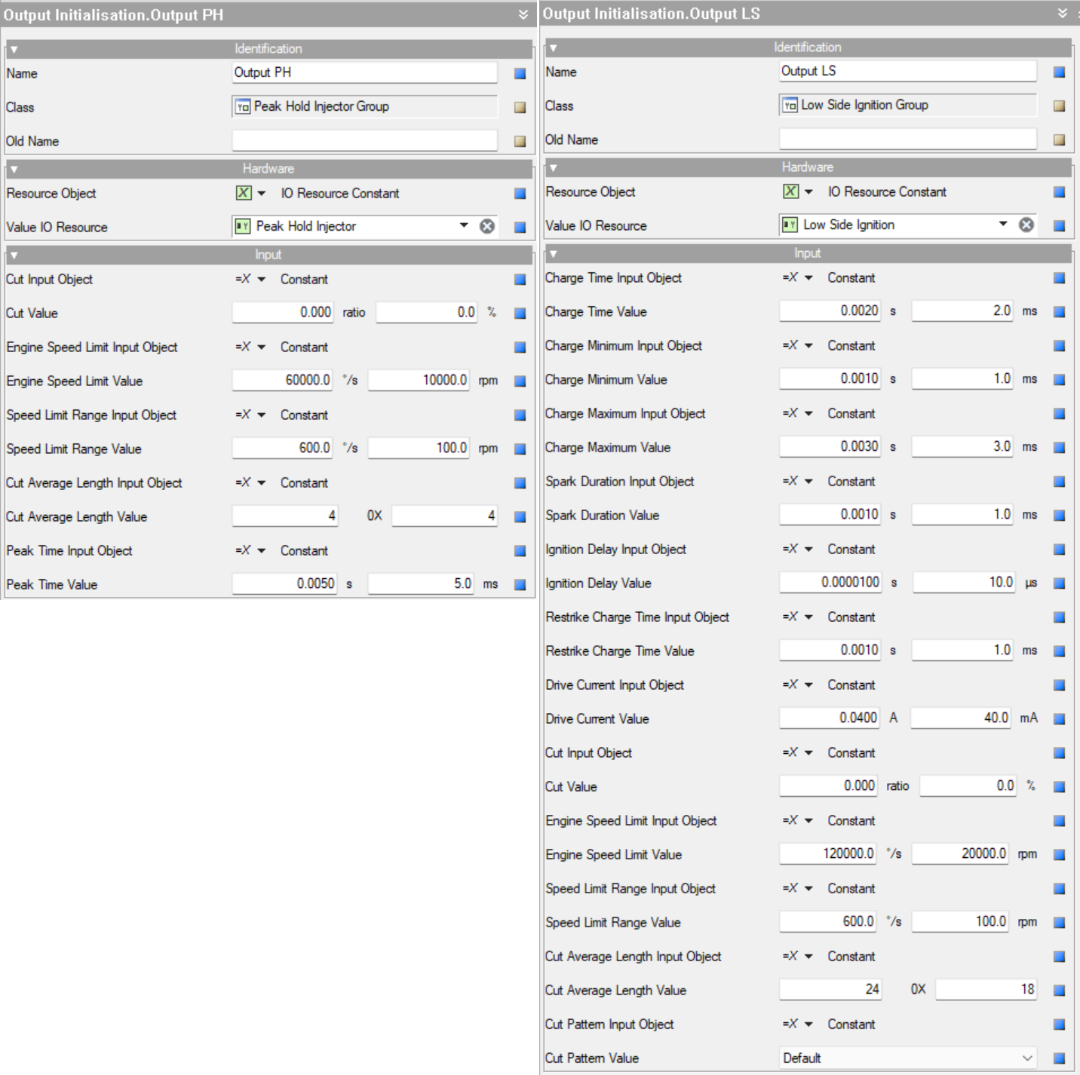Click the blue indicator next to Drive Current Value
1080x1075 pixels.
(1060, 718)
